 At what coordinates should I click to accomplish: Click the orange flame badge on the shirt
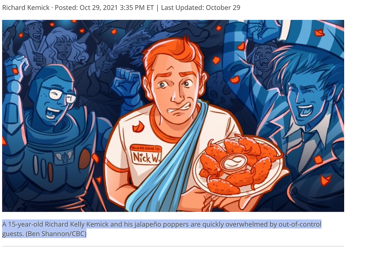(x=138, y=127)
